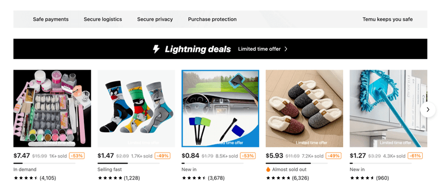
Task: Select the Secure privacy item
Action: pyautogui.click(x=155, y=19)
